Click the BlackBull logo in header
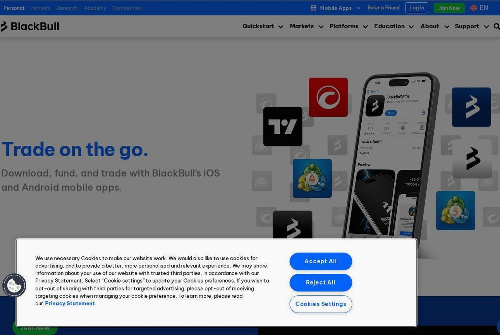500x335 pixels. pyautogui.click(x=30, y=26)
